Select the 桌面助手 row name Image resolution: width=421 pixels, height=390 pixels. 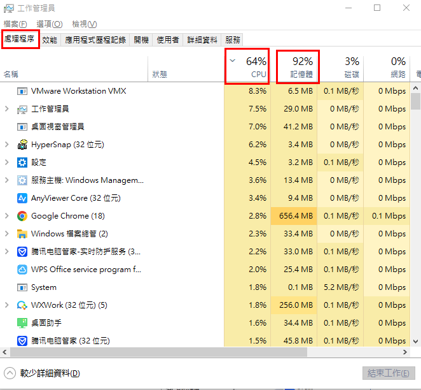pyautogui.click(x=46, y=323)
